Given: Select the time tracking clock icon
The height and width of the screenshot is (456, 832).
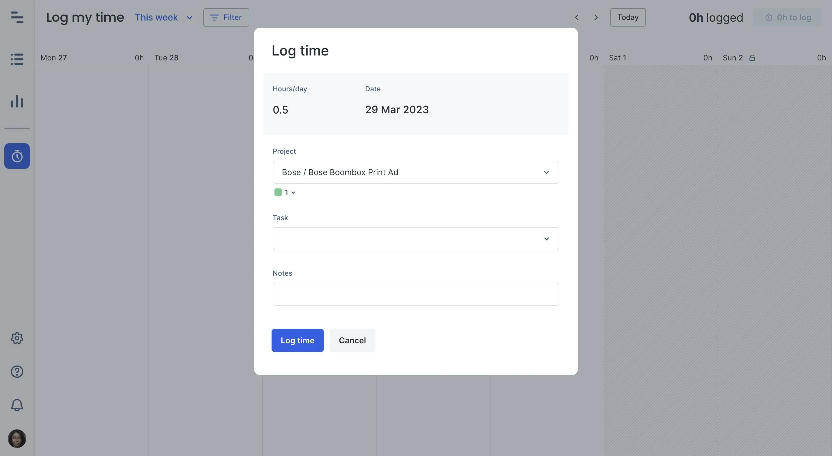Looking at the screenshot, I should tap(17, 156).
